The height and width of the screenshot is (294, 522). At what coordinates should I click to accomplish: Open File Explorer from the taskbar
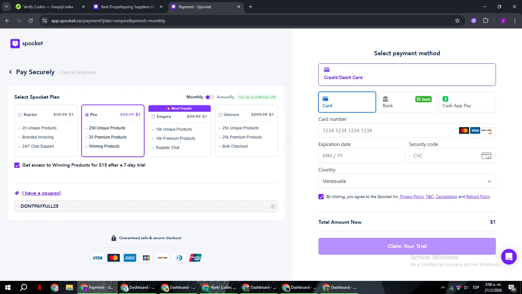pyautogui.click(x=69, y=287)
